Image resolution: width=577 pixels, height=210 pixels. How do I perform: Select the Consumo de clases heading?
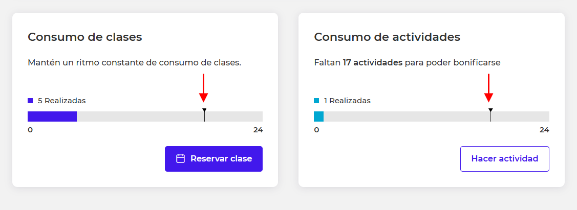coord(85,37)
